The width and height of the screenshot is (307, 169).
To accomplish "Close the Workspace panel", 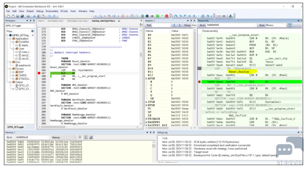I will (34, 20).
